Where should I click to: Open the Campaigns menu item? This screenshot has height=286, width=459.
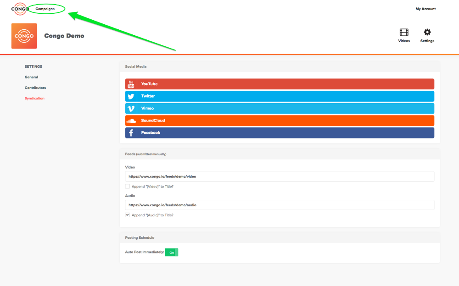tap(45, 9)
